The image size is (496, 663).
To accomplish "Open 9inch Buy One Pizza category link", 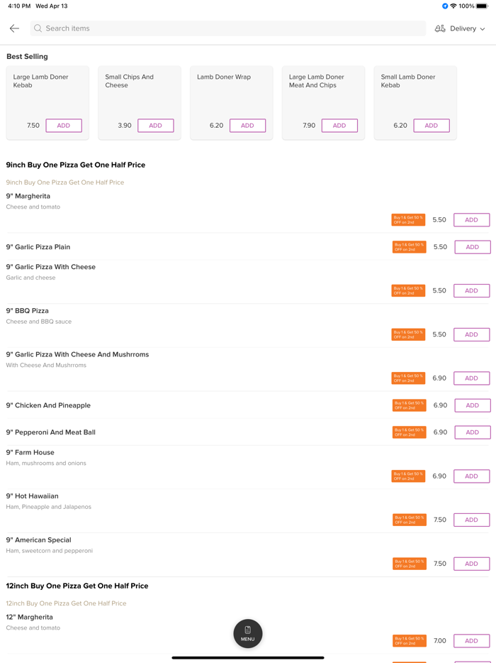I will (65, 182).
